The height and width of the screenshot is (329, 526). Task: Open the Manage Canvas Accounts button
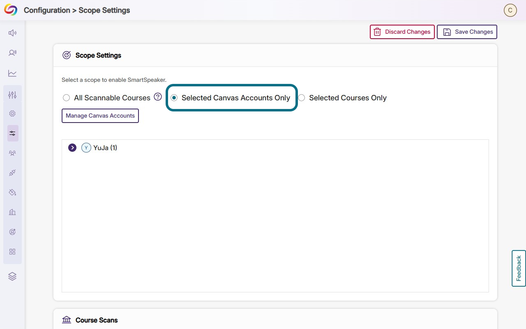pos(100,116)
